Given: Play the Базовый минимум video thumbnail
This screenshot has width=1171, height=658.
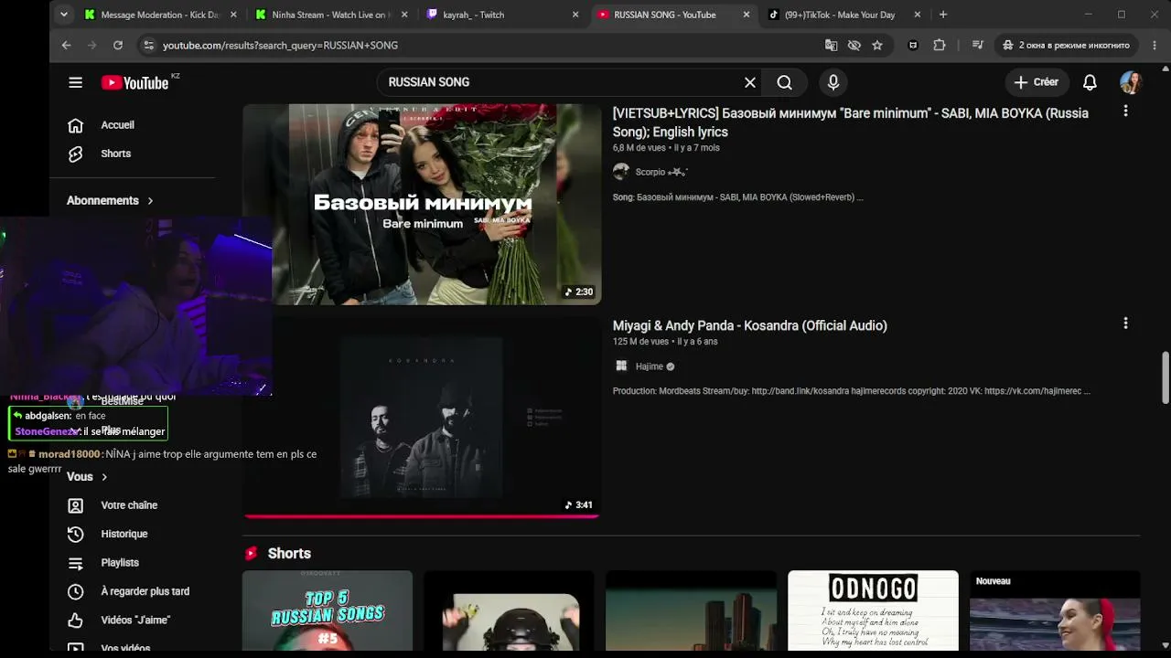Looking at the screenshot, I should point(422,204).
